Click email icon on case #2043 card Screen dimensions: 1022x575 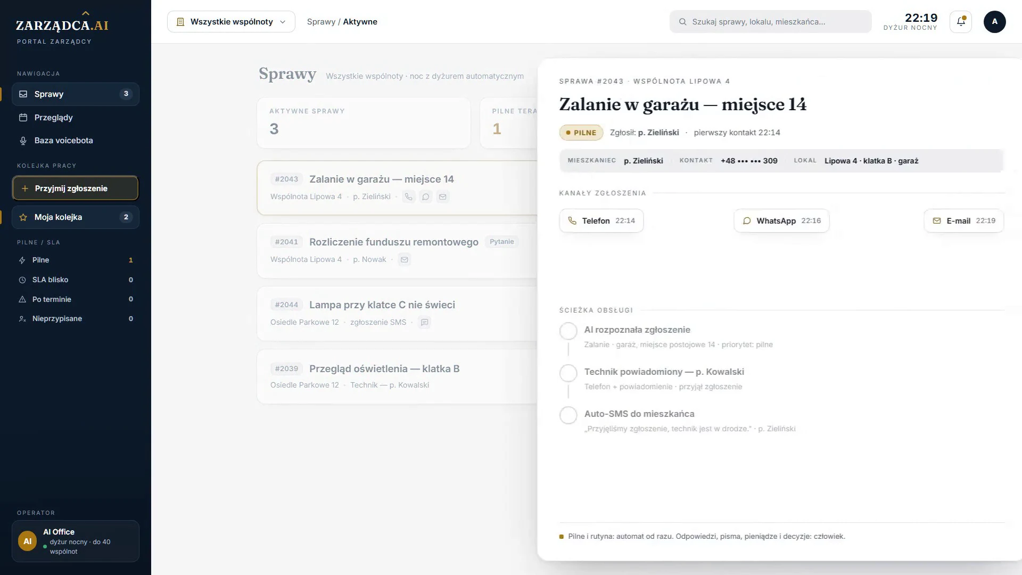click(x=442, y=197)
